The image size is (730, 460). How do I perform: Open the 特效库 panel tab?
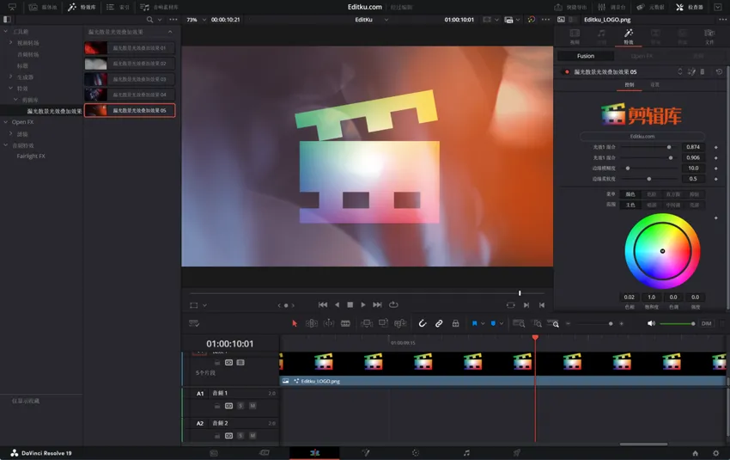[82, 7]
